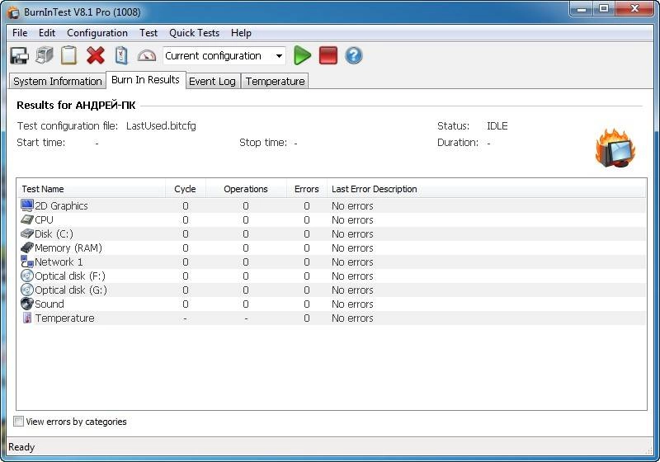Select the Optical disk (F:) row label
660x462 pixels.
coord(70,276)
